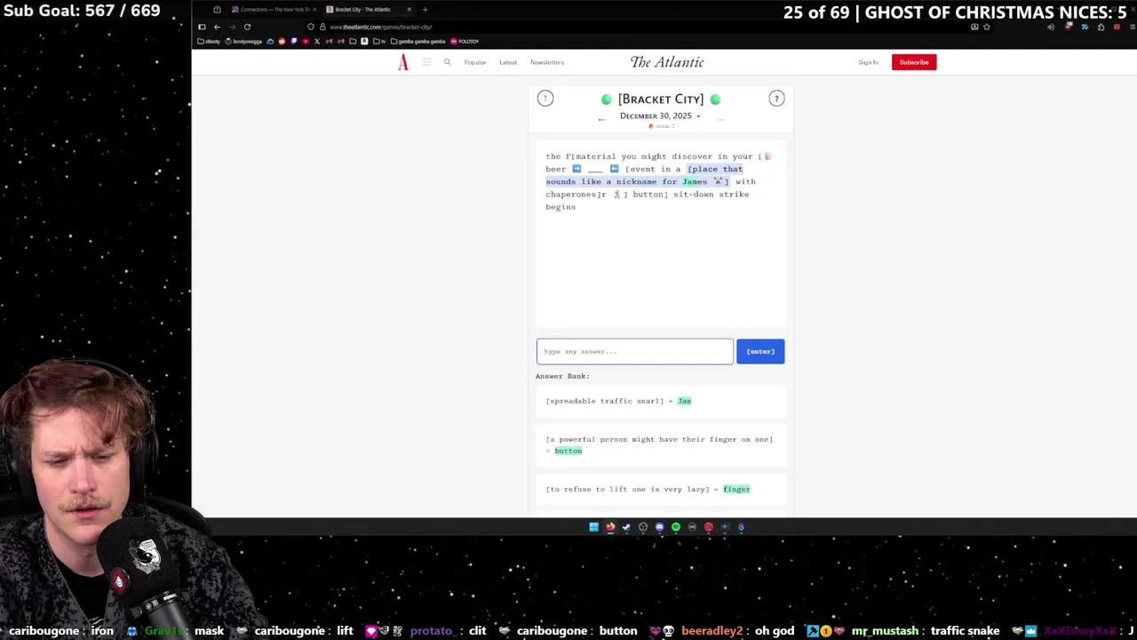
Task: Click the browser forward arrow
Action: pos(232,27)
